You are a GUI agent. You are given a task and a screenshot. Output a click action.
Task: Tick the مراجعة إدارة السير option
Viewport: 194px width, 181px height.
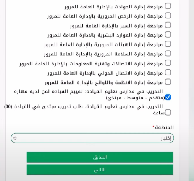point(168,25)
